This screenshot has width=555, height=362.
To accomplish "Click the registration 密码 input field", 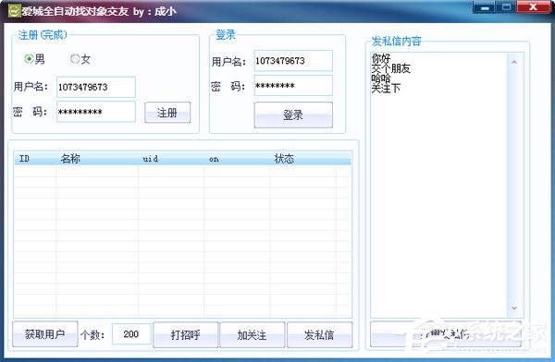I will point(96,112).
